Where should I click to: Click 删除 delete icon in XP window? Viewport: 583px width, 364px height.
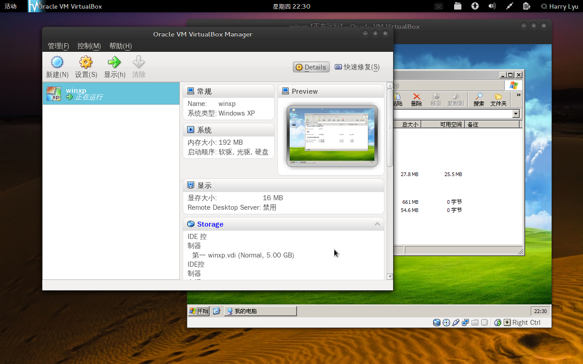[416, 100]
